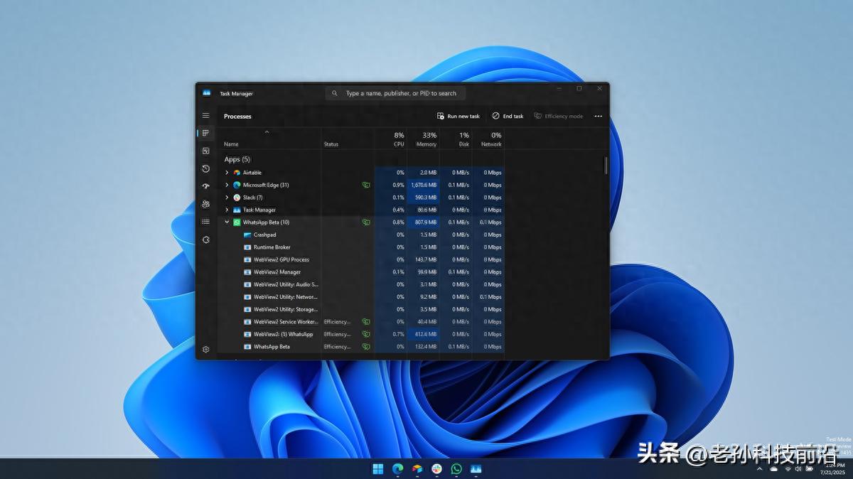This screenshot has height=479, width=853.
Task: Expand the Task Manager process group
Action: click(x=227, y=210)
